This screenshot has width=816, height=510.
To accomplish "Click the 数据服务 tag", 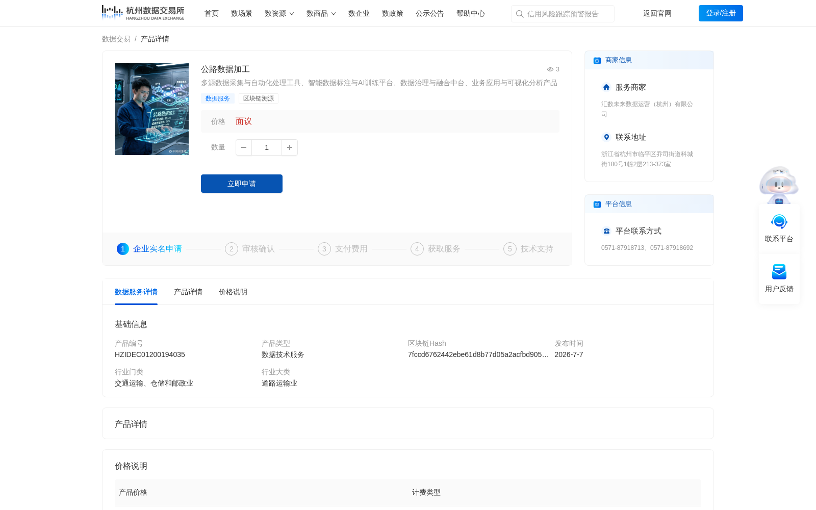I will coord(218,98).
